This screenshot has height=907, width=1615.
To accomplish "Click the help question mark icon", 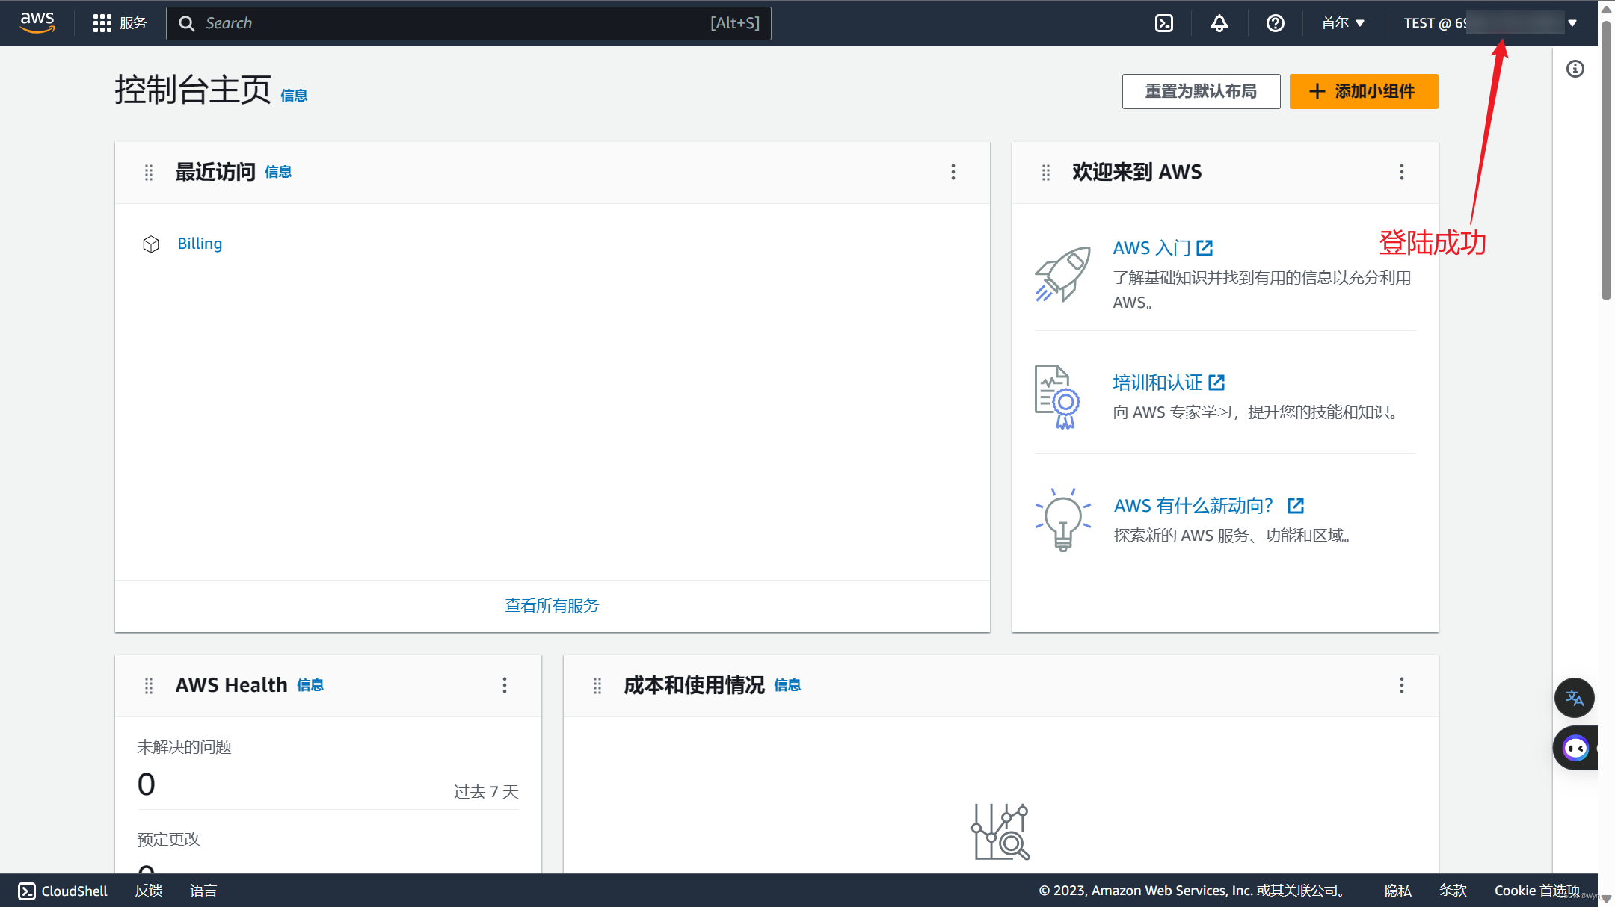I will (1276, 22).
